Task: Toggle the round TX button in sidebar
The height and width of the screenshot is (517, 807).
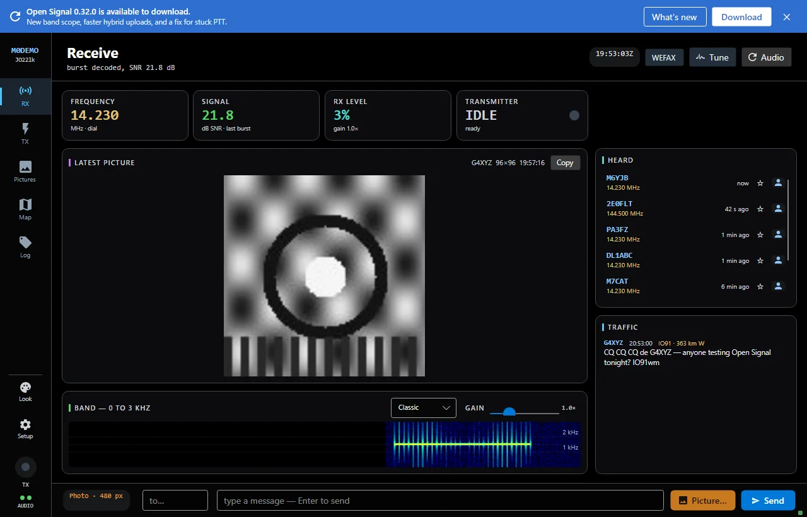Action: (x=25, y=467)
